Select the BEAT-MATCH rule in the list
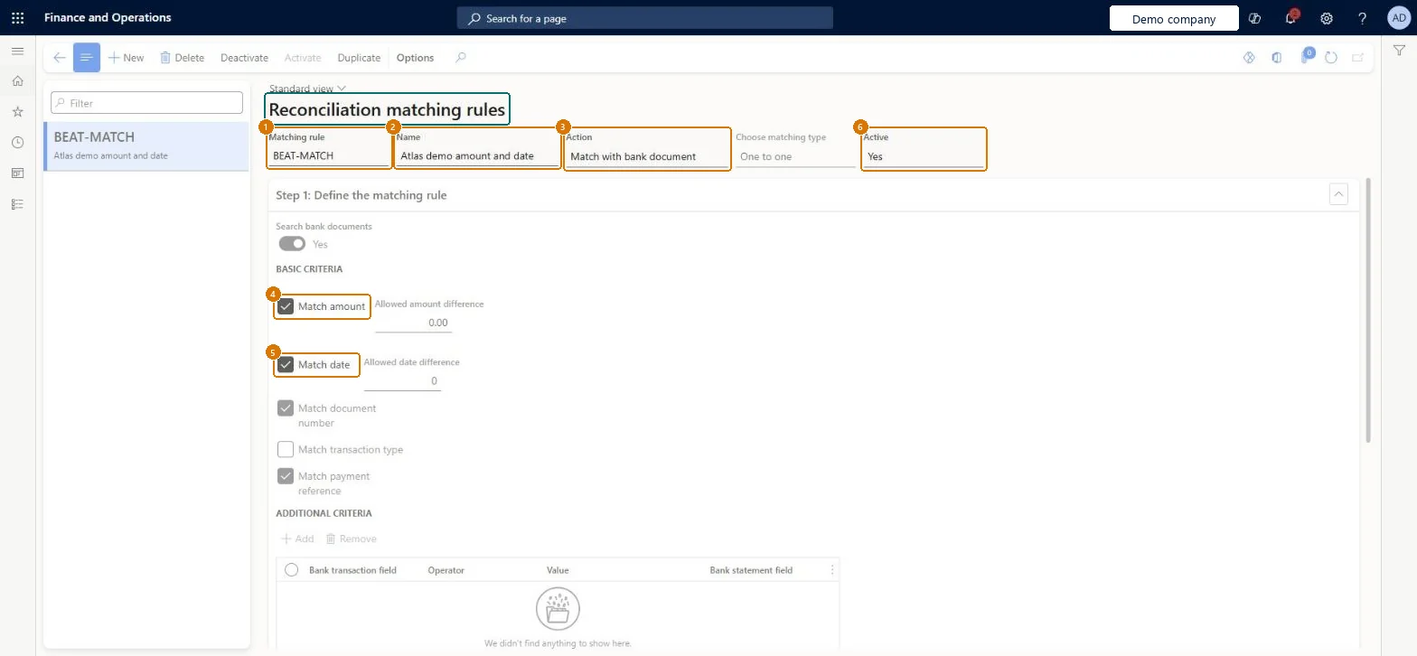 pyautogui.click(x=145, y=146)
